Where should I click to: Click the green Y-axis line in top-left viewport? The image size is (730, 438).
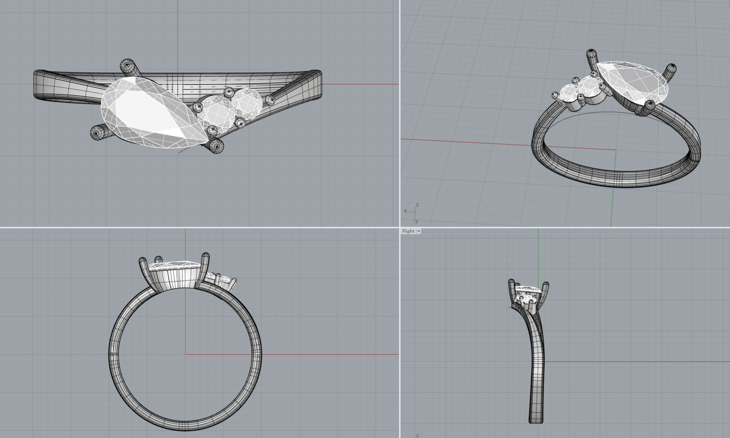pos(178,31)
